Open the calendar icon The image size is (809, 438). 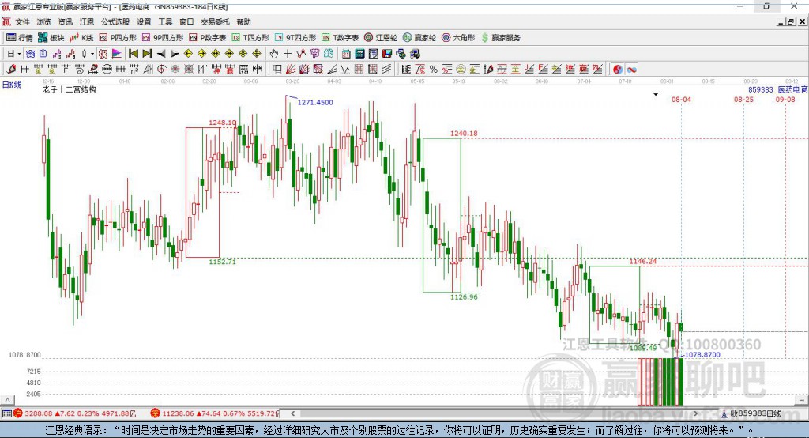tap(346, 54)
